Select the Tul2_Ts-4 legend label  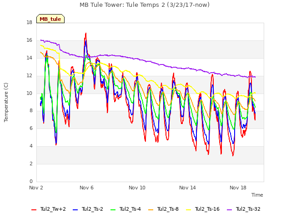pyautogui.click(x=130, y=209)
